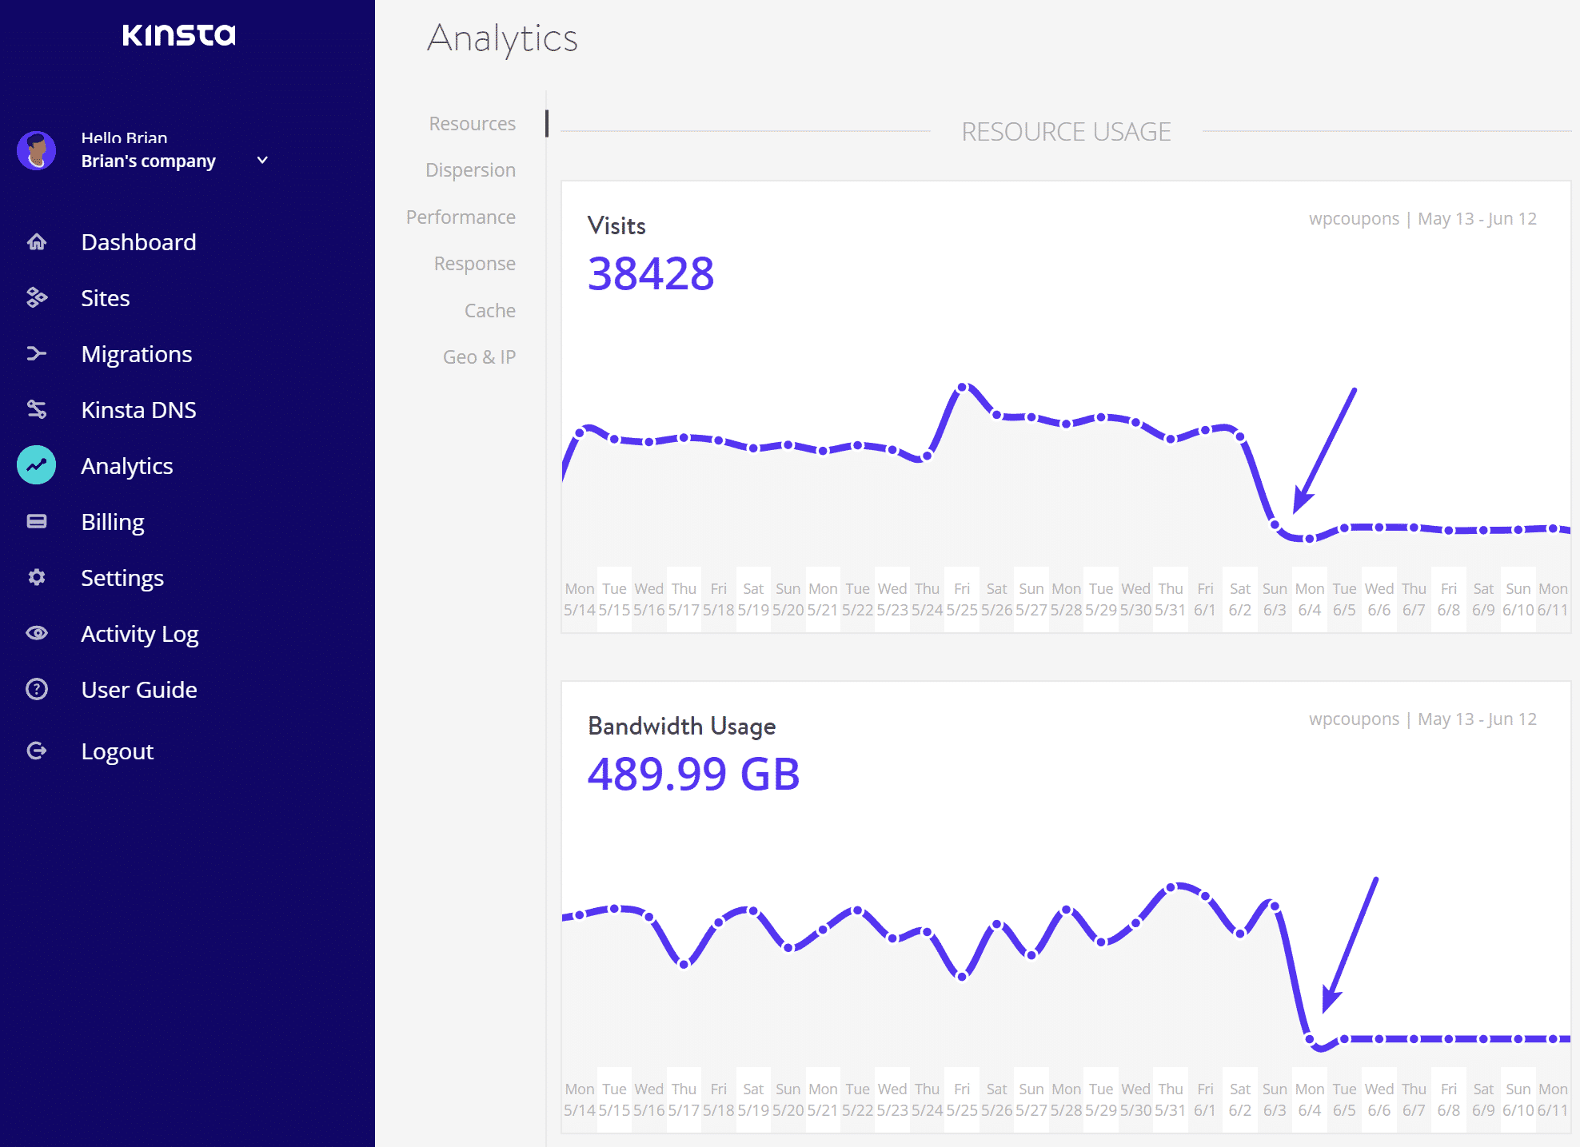Click the Analytics icon in sidebar
Viewport: 1580px width, 1147px height.
[x=37, y=465]
